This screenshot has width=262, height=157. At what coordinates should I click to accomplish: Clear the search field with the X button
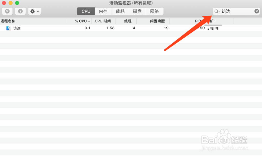coord(257,11)
